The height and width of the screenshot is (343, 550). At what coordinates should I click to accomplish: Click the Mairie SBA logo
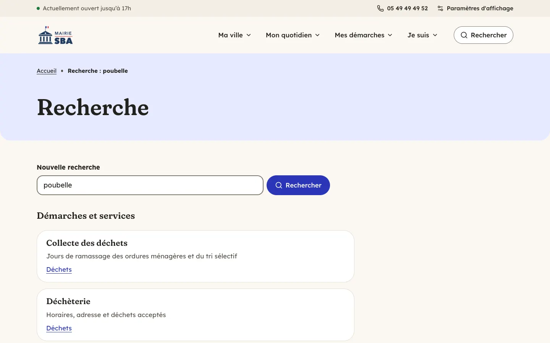coord(55,35)
